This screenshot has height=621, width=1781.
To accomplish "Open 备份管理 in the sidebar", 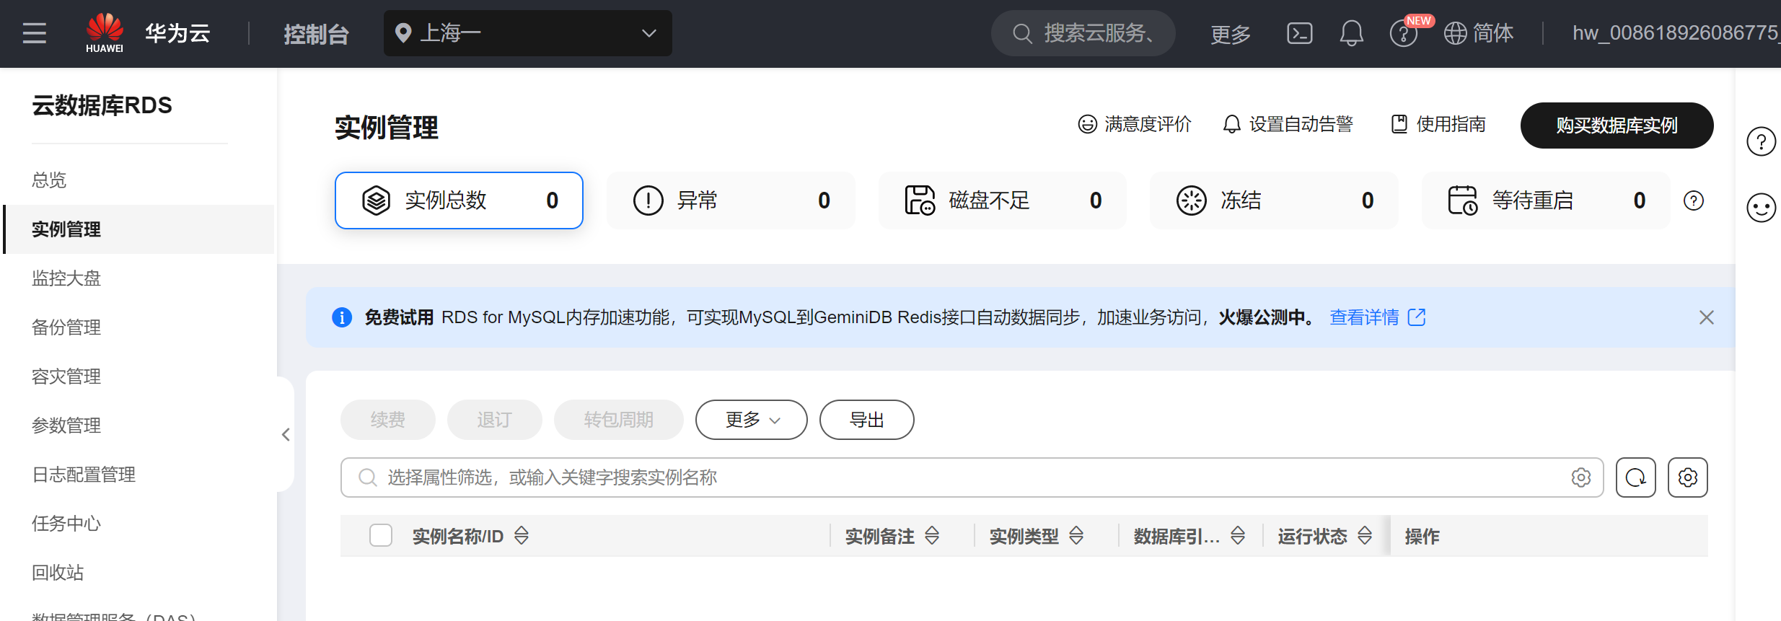I will tap(66, 327).
